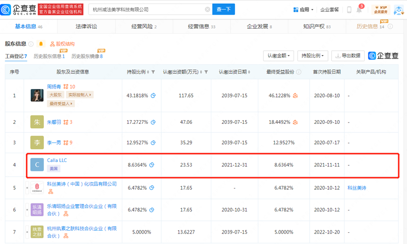Expand row for 科丝美诗(中国)化妆品有限公司
The image size is (407, 244).
coord(27,187)
